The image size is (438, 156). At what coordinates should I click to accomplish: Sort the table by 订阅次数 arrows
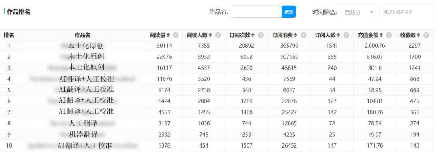click(x=253, y=35)
